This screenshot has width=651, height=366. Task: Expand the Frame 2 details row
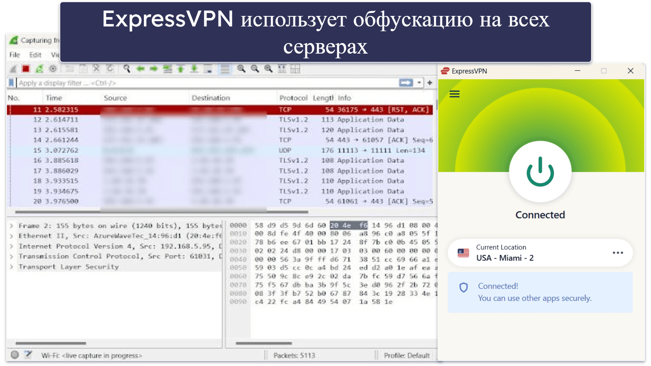pos(12,226)
